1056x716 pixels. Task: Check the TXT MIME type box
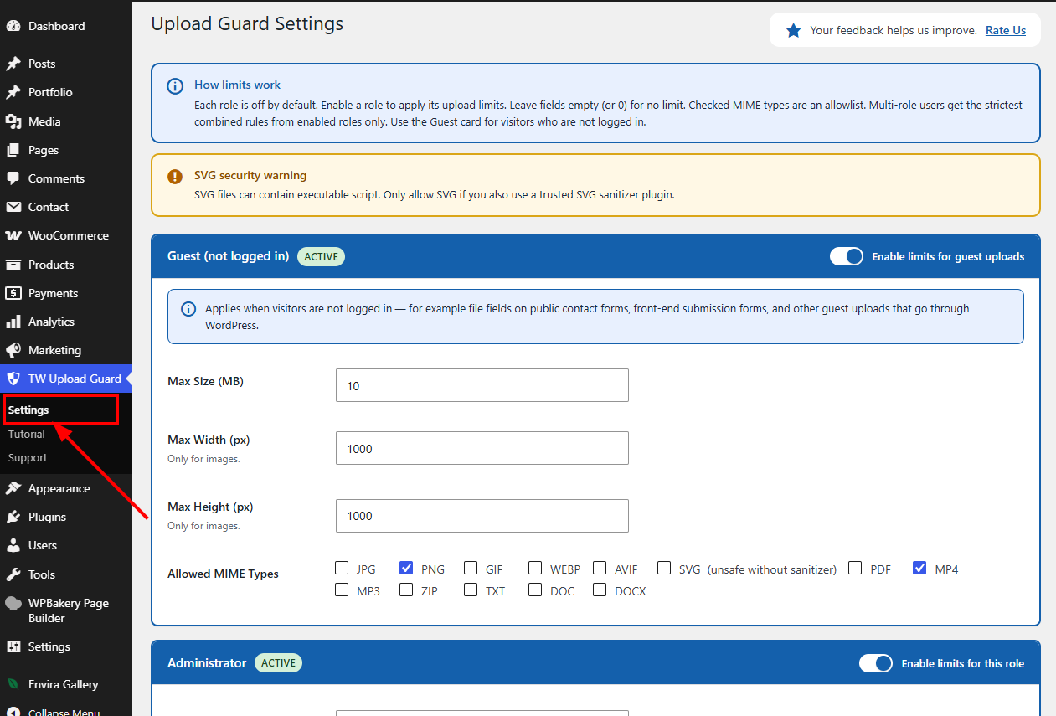click(471, 590)
